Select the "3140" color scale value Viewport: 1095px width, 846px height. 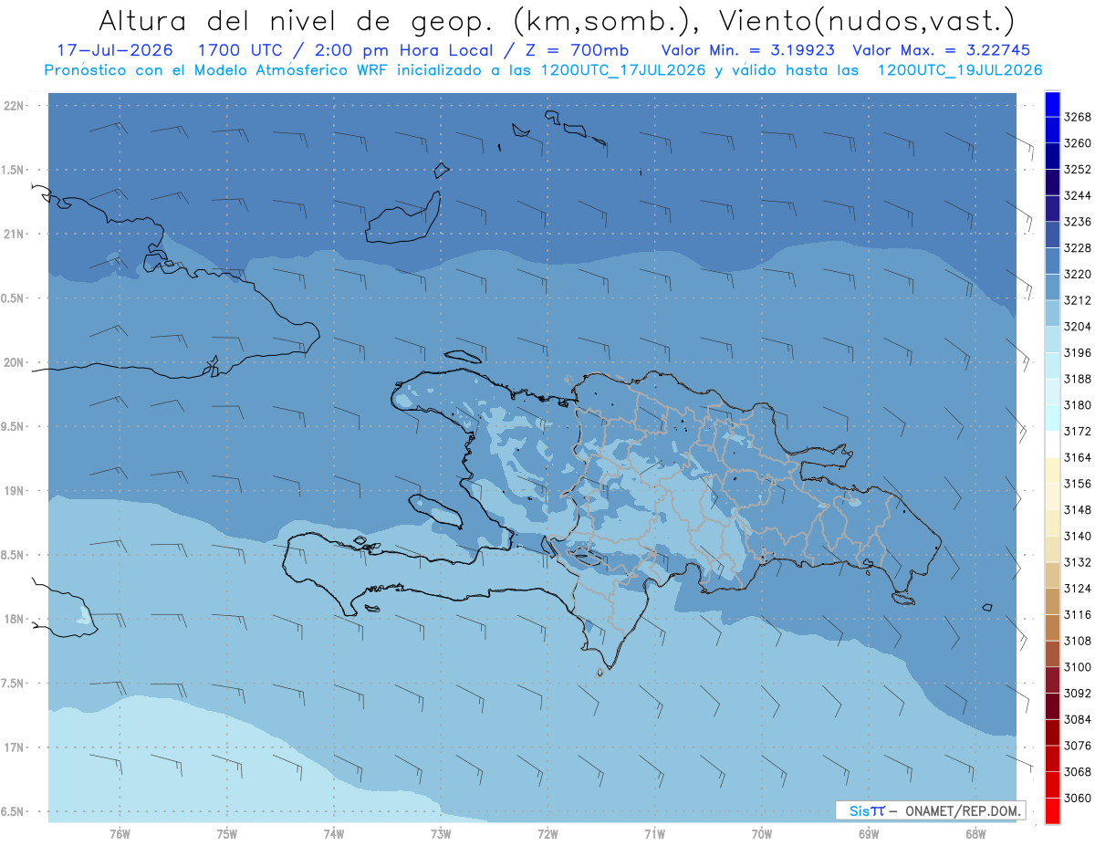[x=1078, y=536]
